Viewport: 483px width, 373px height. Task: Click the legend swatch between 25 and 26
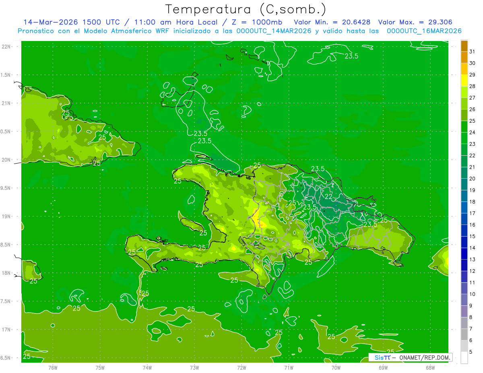464,115
